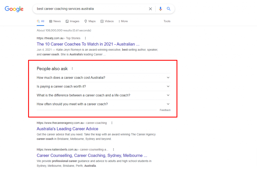Screen dimensions: 257x170
Task: Open options menu beside katieroberts.com.au result
Action: point(114,149)
